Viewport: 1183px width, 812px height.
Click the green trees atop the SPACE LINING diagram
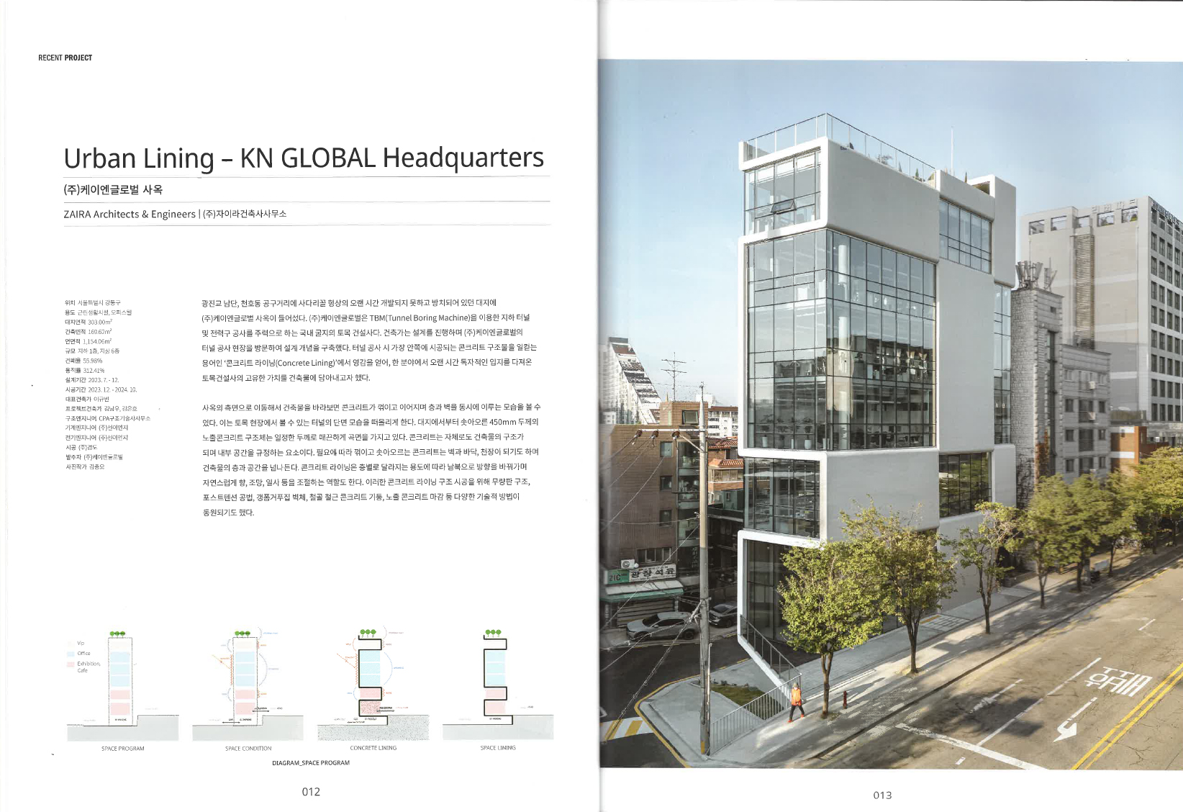(493, 633)
